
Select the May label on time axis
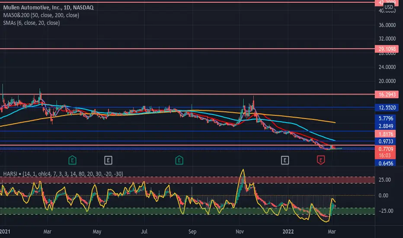click(x=97, y=232)
